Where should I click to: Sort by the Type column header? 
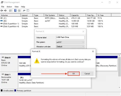(38, 15)
